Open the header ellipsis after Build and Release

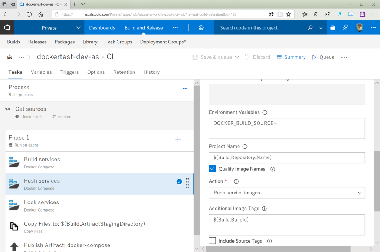(175, 27)
